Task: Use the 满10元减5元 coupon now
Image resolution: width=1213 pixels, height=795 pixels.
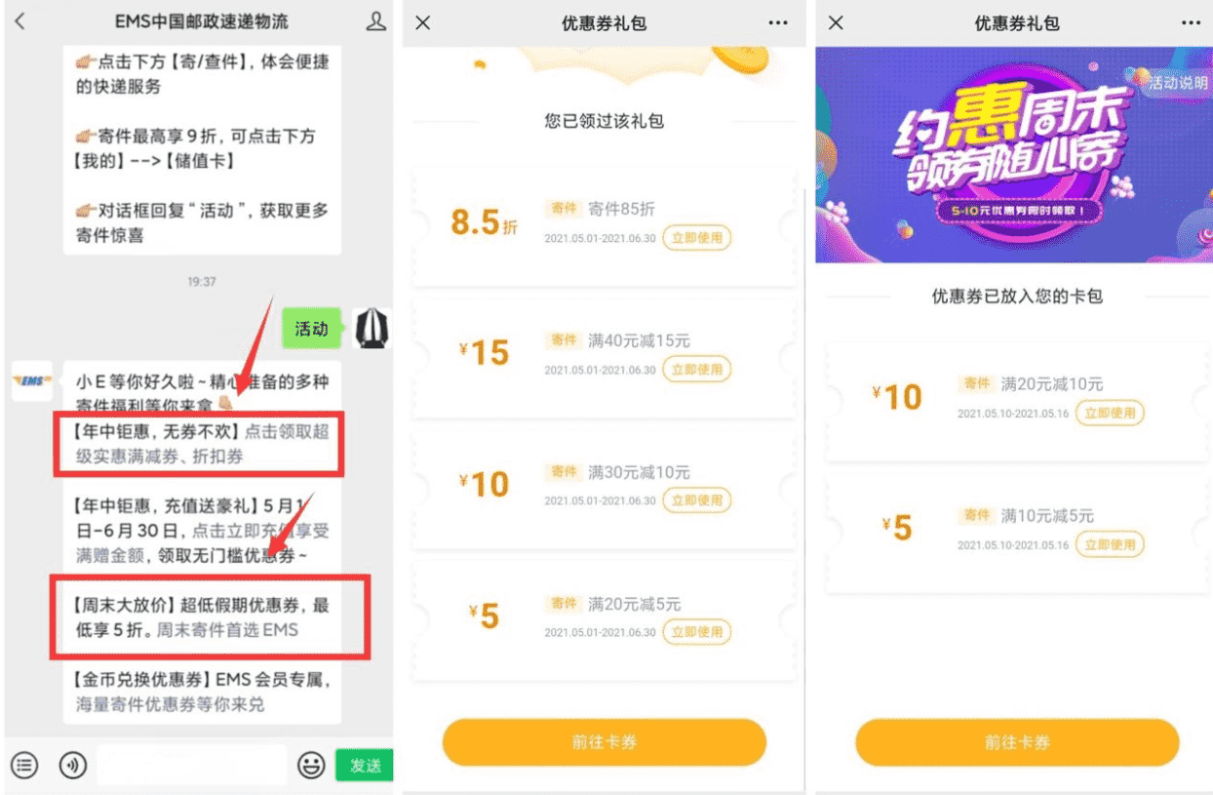Action: (x=1110, y=544)
